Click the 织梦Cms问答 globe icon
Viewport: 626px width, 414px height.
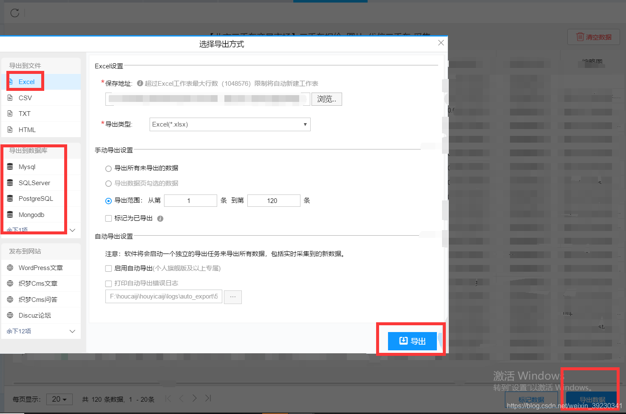point(10,299)
